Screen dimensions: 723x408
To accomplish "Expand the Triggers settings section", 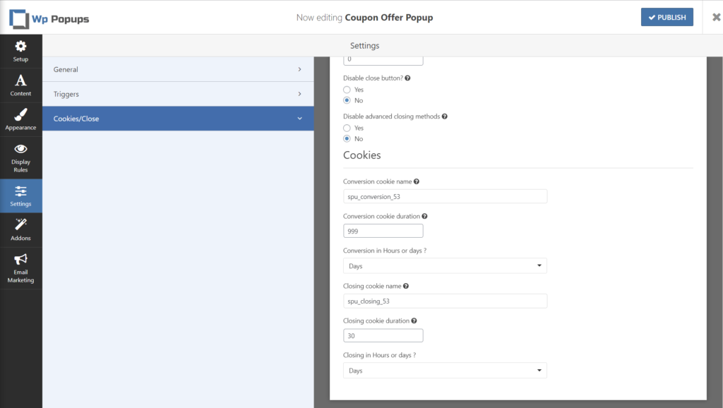I will pyautogui.click(x=179, y=93).
